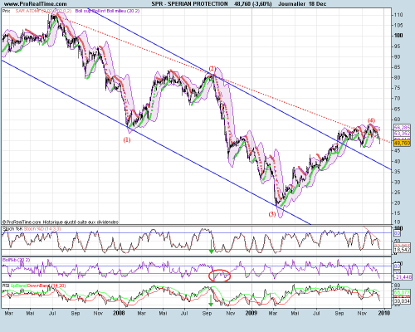Click the 105 price axis label
Viewport: 415px width, 332px height.
398,25
